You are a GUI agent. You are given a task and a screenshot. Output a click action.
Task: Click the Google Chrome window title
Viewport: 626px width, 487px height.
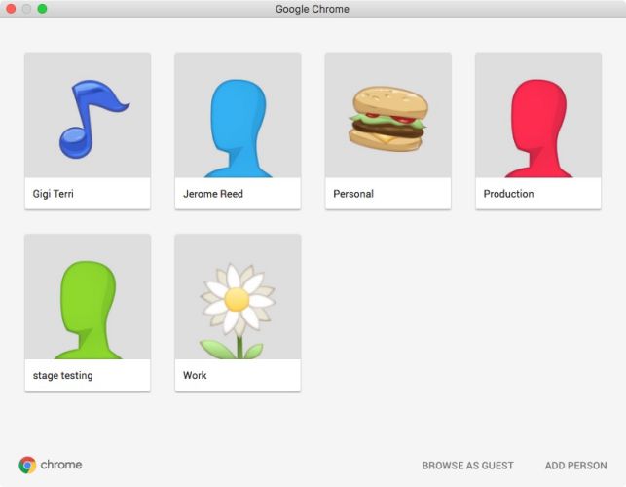click(x=313, y=9)
